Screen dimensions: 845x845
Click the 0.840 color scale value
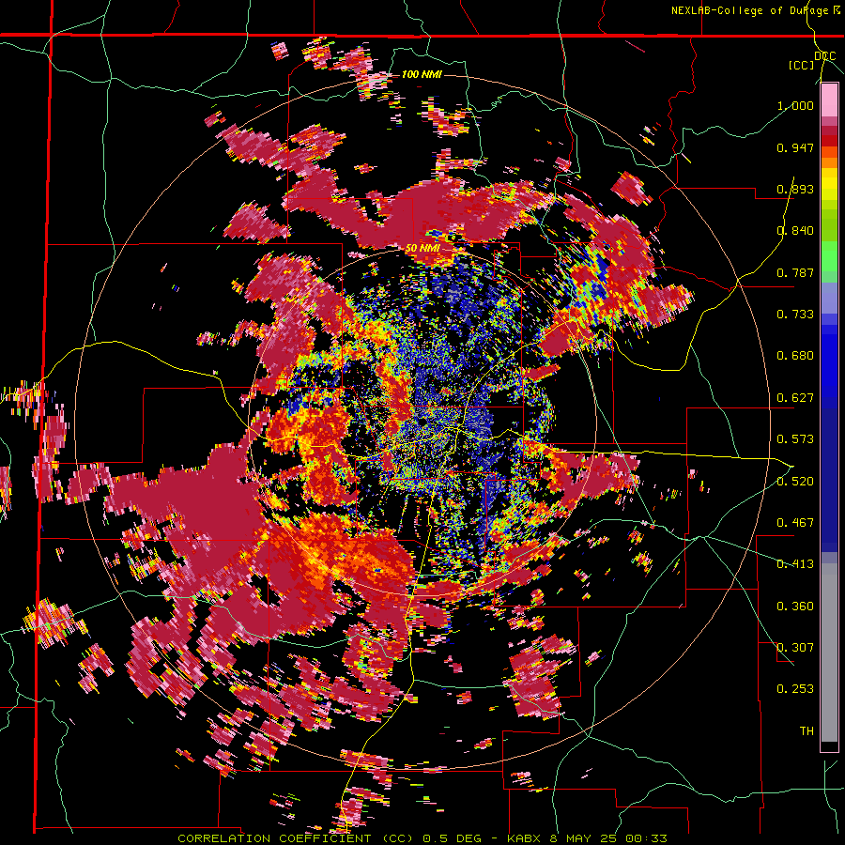[795, 231]
